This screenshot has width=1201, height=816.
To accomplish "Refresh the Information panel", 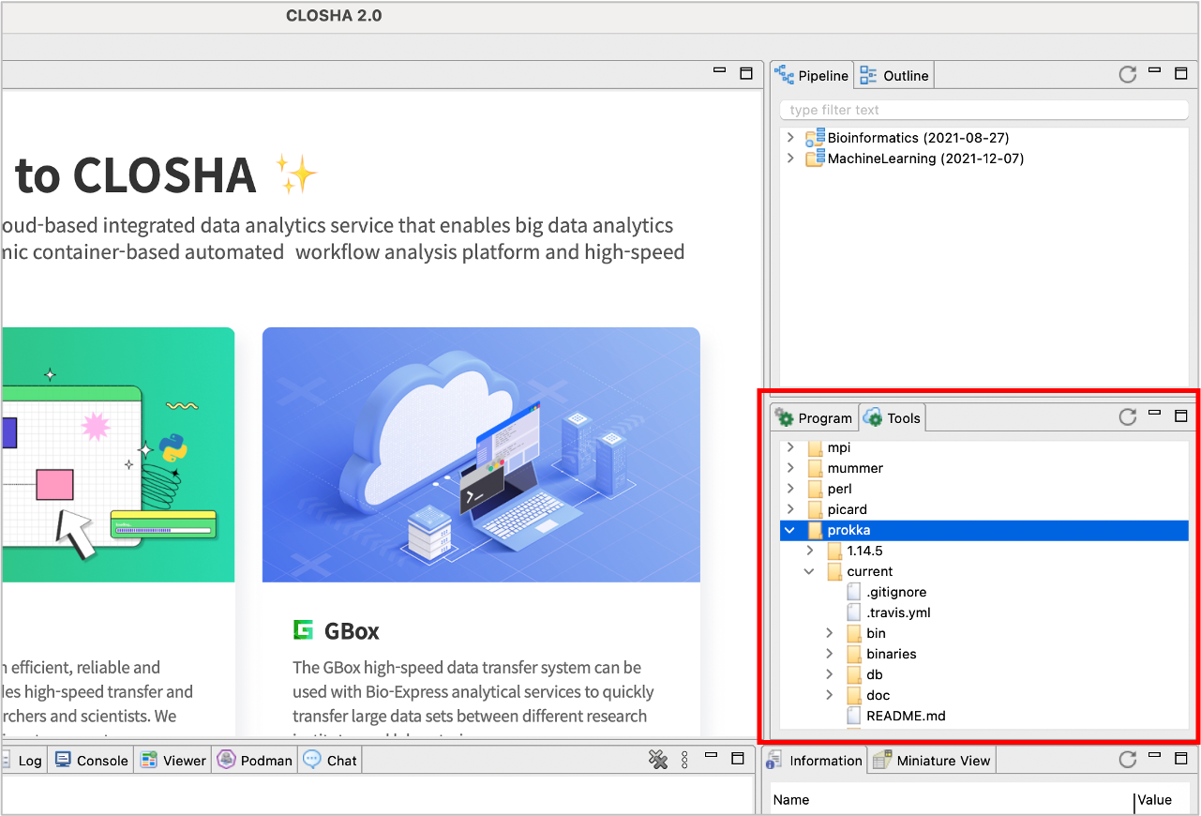I will (x=1128, y=760).
